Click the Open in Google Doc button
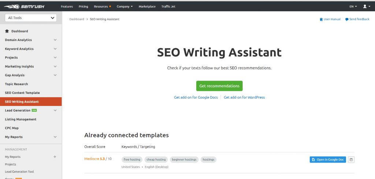This screenshot has height=179, width=375. point(328,160)
